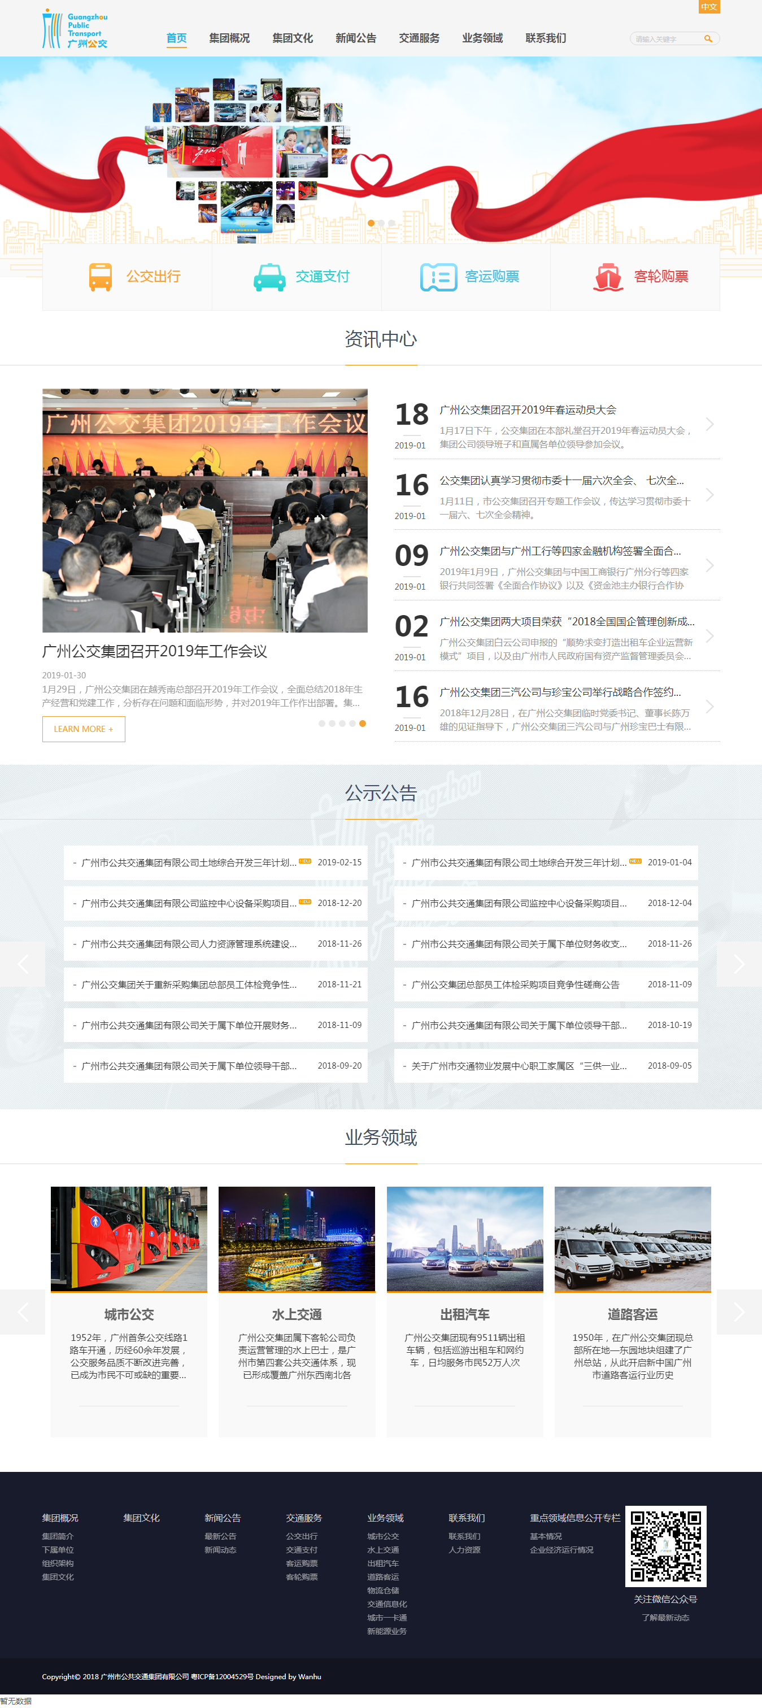Select the last news slider dot

tap(362, 724)
